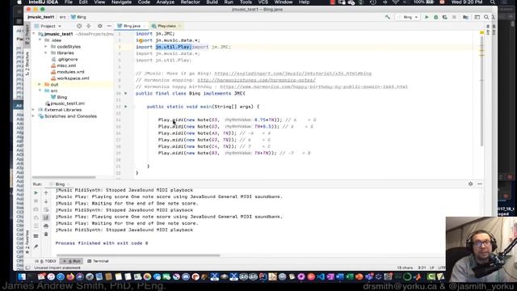Image resolution: width=517 pixels, height=291 pixels.
Task: Expand the libraries folder
Action: point(46,53)
